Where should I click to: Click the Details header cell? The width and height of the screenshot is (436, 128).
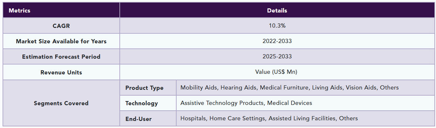tap(277, 10)
